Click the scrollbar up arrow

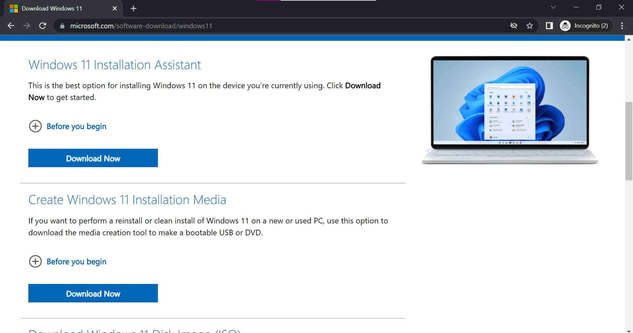click(x=629, y=39)
